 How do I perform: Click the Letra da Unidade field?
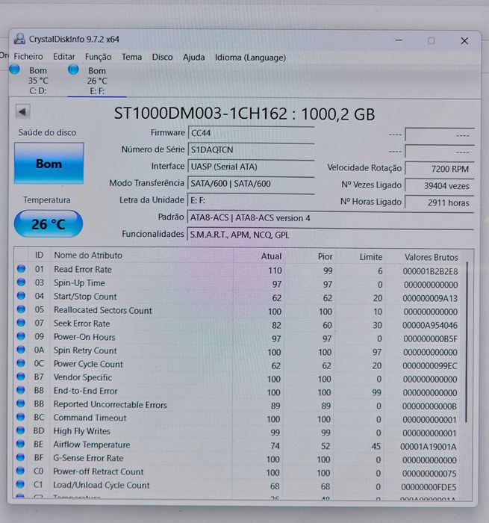[251, 200]
